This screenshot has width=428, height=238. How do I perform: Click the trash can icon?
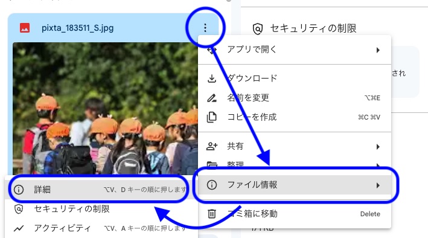pos(212,214)
